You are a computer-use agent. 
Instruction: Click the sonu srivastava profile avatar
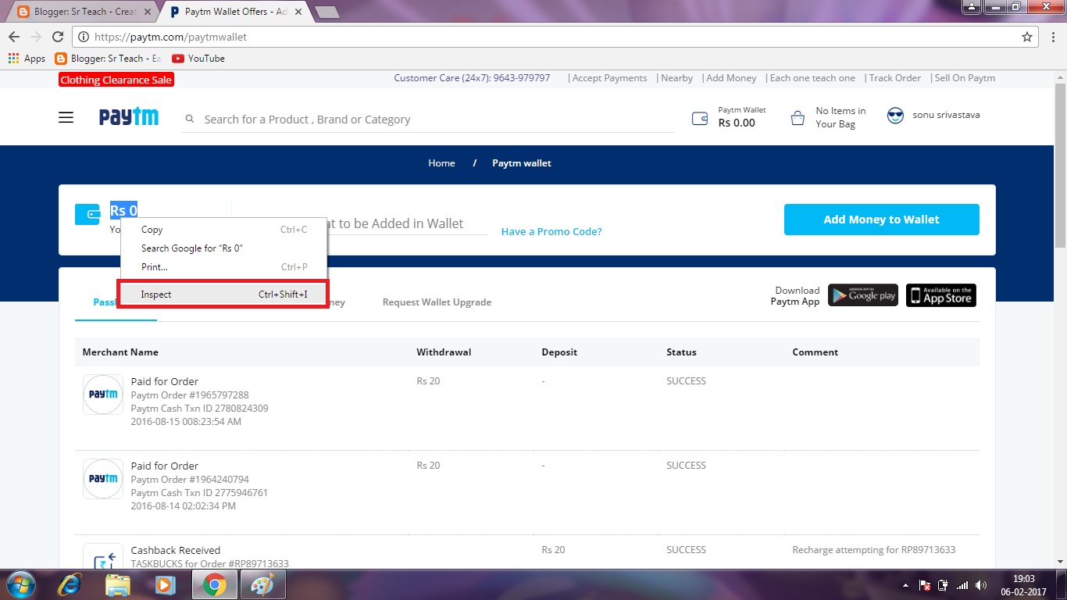(895, 115)
